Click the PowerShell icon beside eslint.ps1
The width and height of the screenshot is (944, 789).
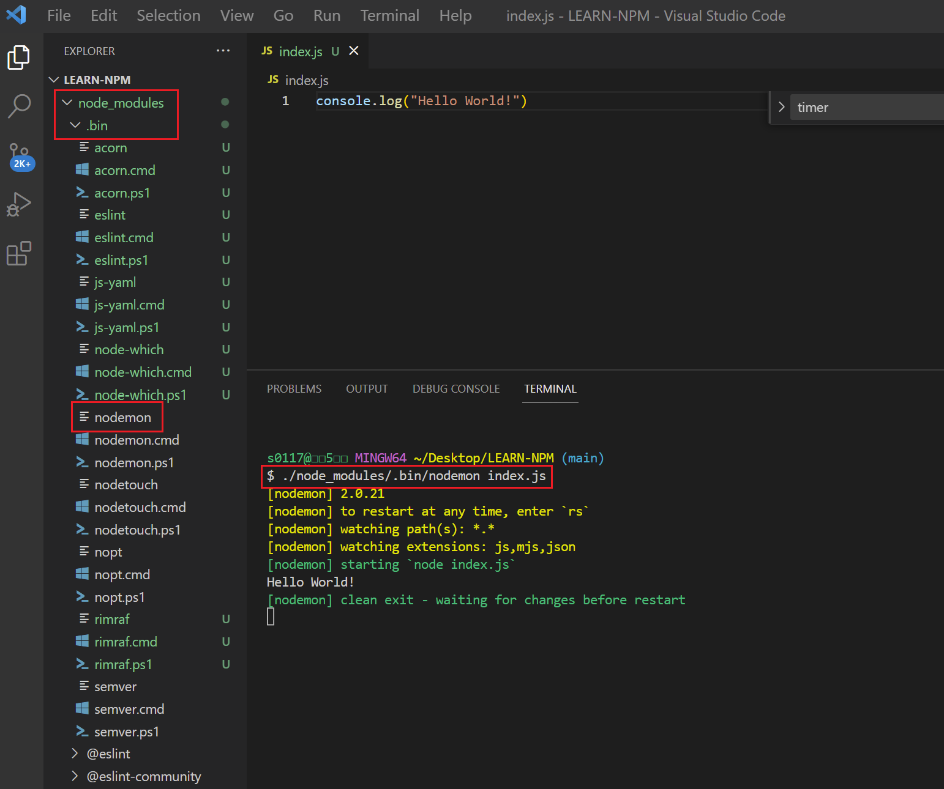82,259
